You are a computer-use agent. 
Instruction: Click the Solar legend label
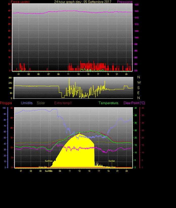(x=41, y=103)
